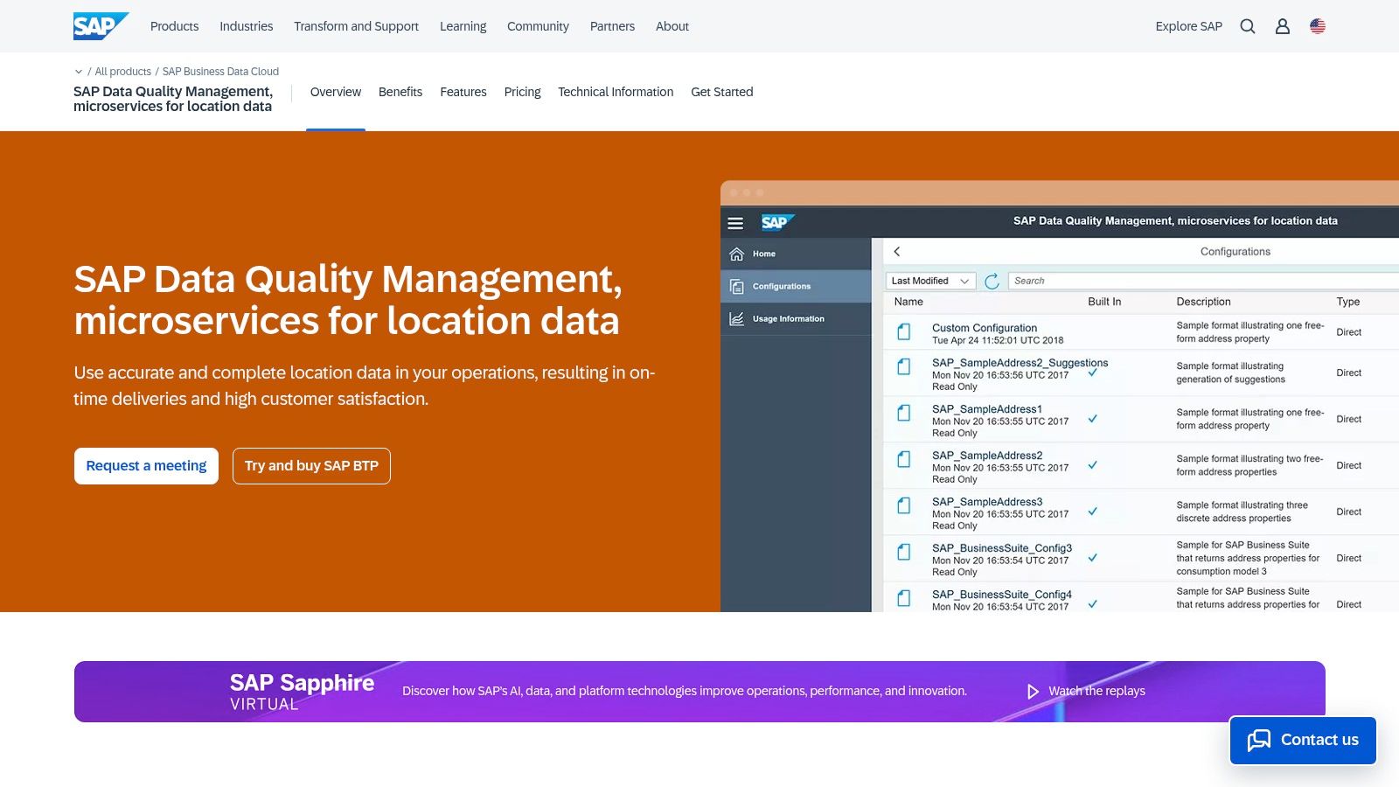Click chat icon in Contact us button

click(x=1259, y=741)
